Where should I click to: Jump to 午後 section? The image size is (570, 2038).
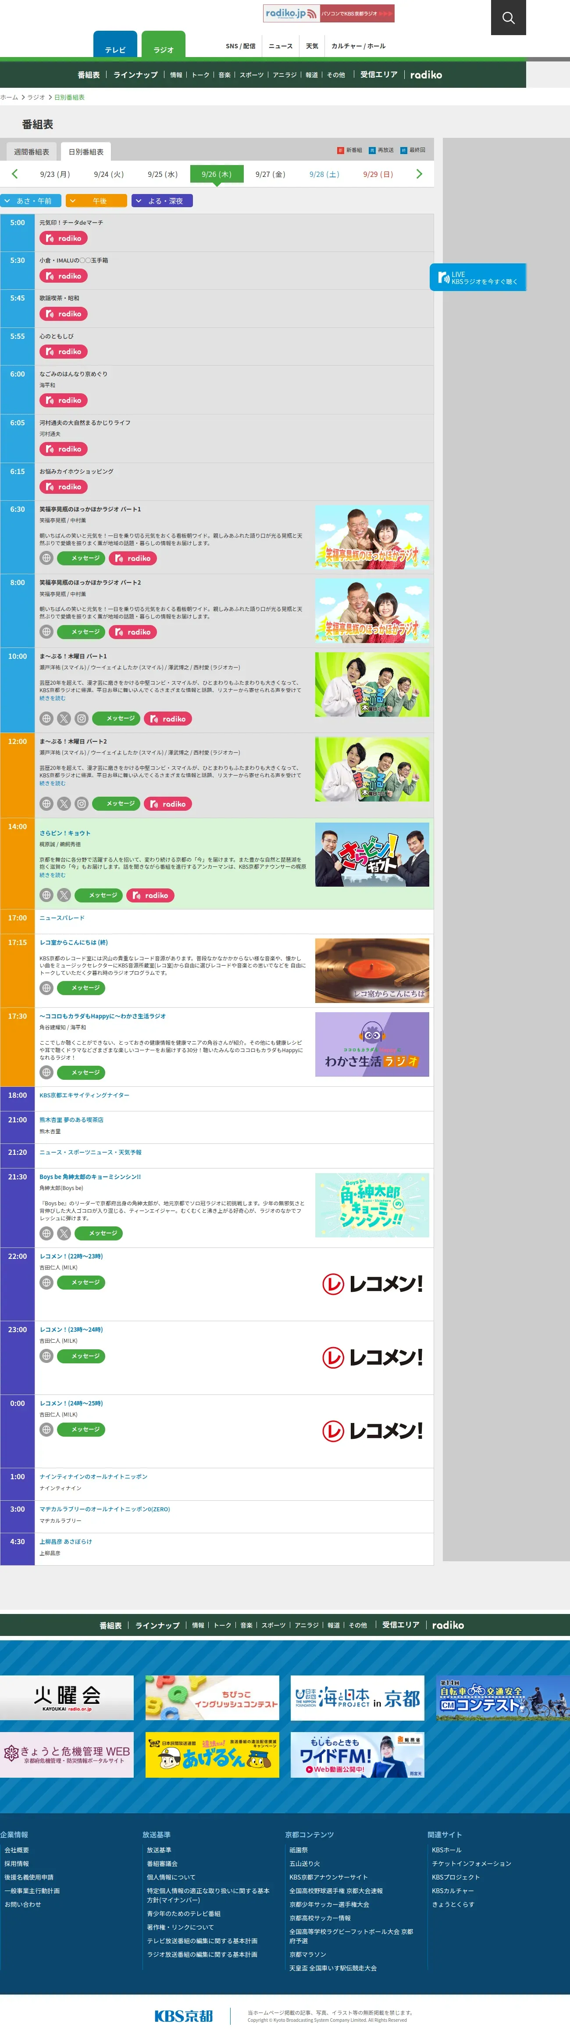pyautogui.click(x=96, y=201)
